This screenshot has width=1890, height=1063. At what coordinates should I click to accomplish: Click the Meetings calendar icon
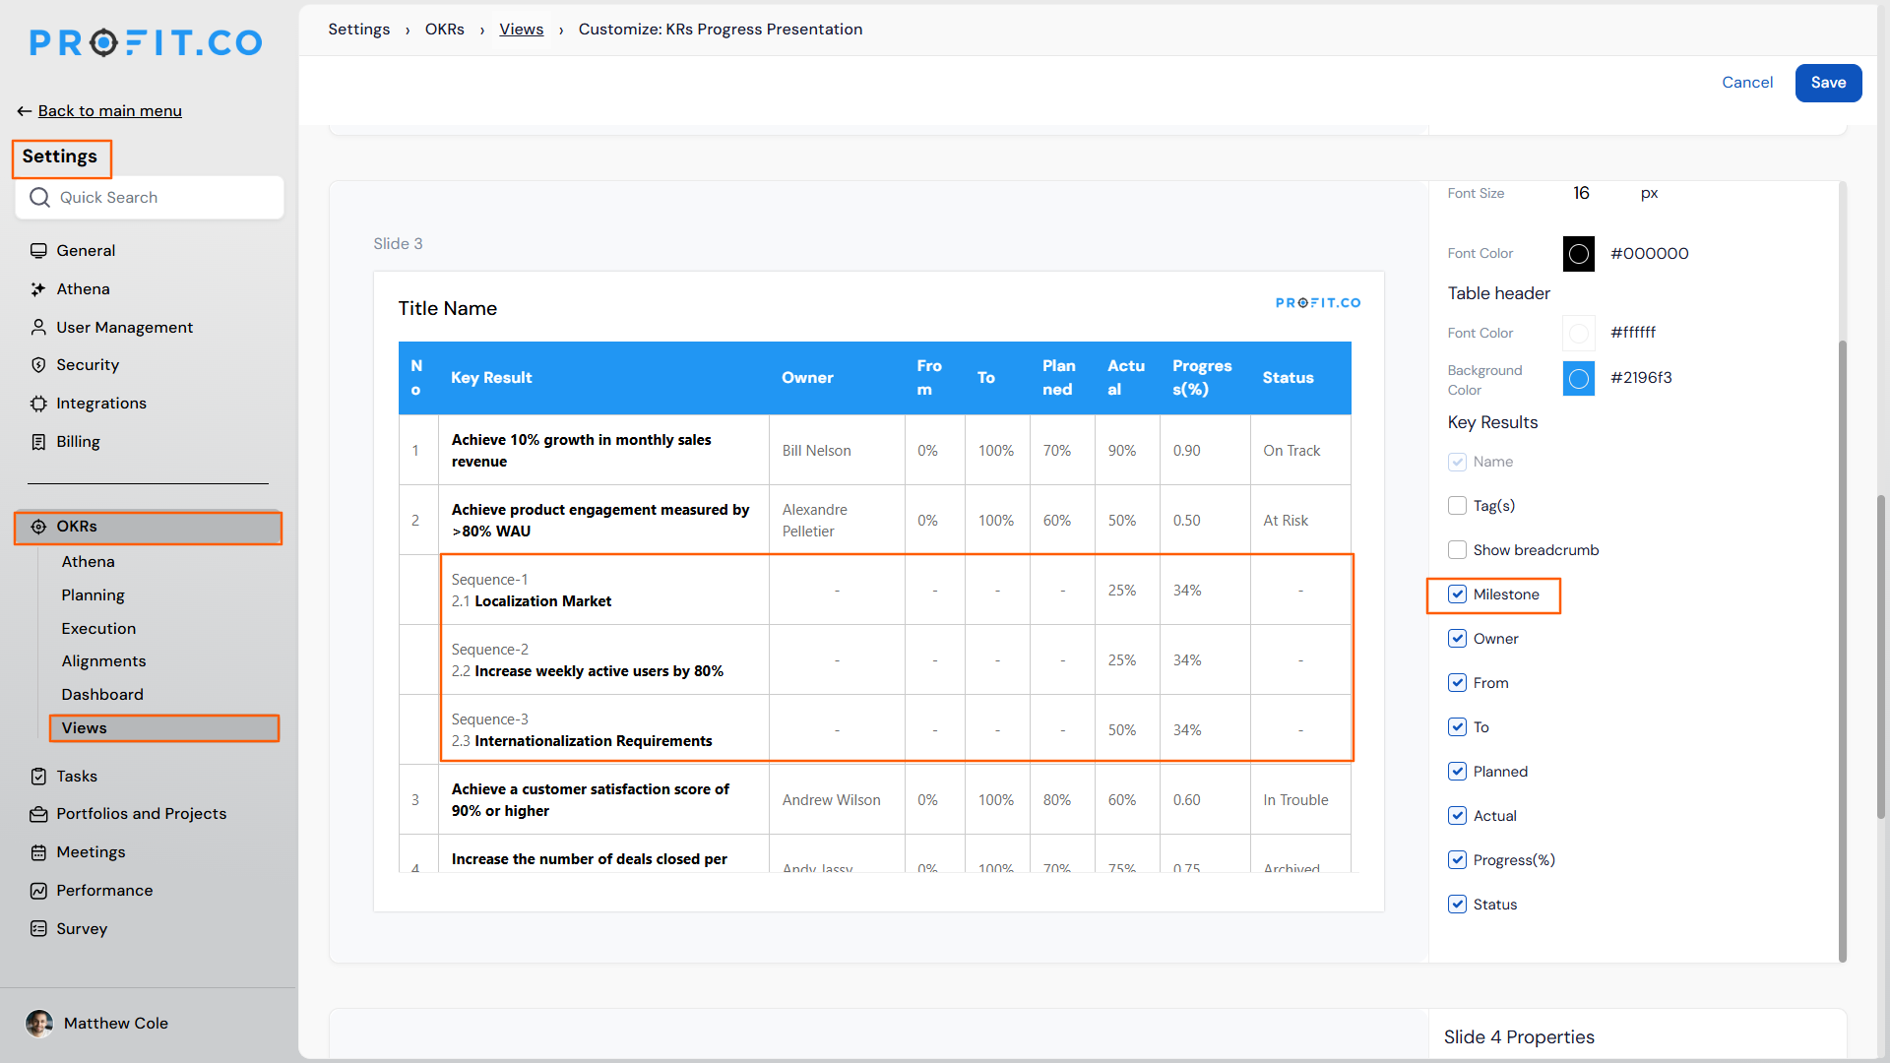coord(38,852)
